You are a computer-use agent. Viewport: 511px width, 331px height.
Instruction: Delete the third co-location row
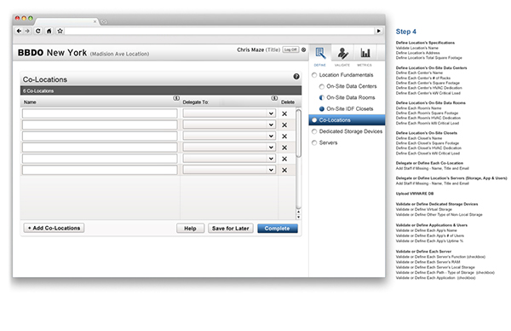pos(284,136)
